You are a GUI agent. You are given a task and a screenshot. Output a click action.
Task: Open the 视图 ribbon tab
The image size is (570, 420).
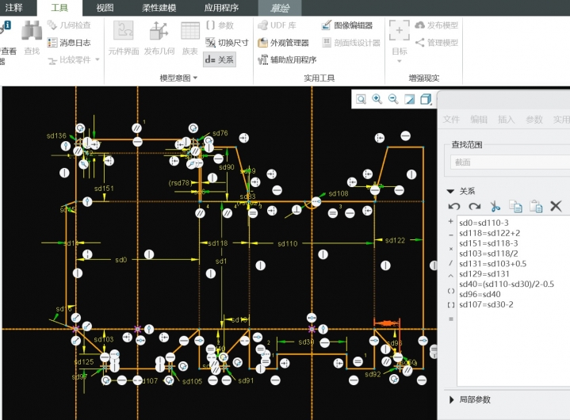[x=105, y=7]
